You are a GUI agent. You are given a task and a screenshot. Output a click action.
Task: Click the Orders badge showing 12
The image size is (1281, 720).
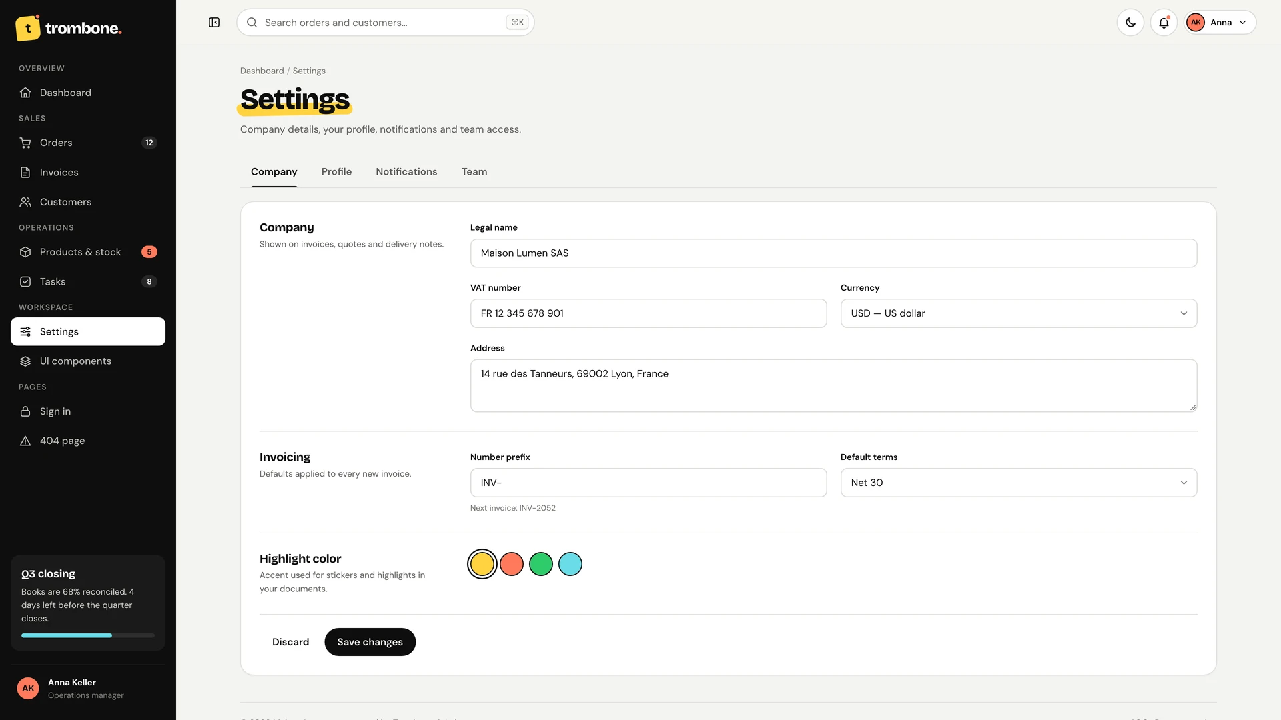(x=149, y=143)
